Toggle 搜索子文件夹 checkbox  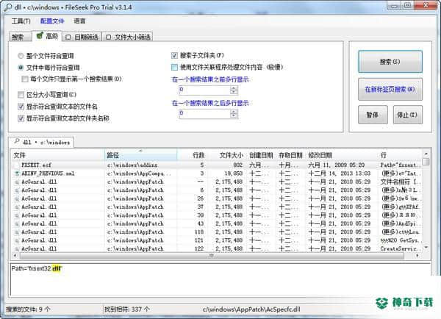tap(174, 55)
